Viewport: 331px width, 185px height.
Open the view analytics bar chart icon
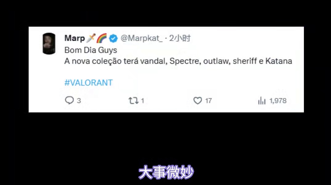click(262, 100)
